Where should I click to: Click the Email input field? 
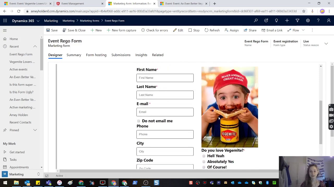165,112
